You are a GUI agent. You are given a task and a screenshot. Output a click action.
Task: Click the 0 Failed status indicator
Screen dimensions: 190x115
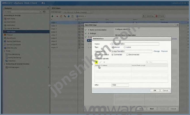point(160,16)
